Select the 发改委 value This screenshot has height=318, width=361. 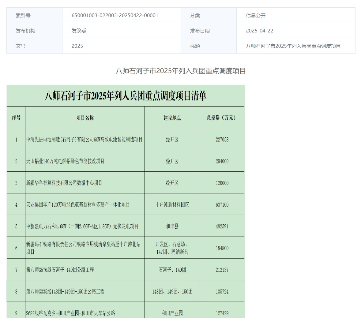click(79, 31)
